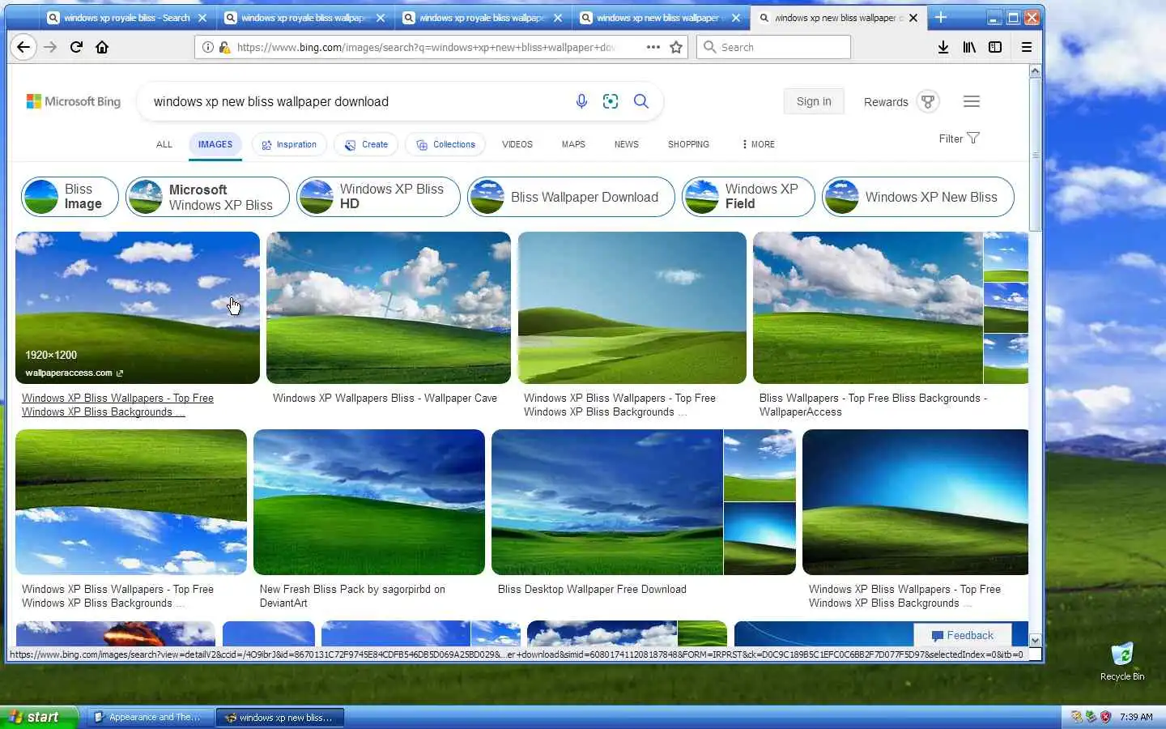Open 'New Fresh Bliss Pack' DeviantArt thumbnail

(x=369, y=502)
